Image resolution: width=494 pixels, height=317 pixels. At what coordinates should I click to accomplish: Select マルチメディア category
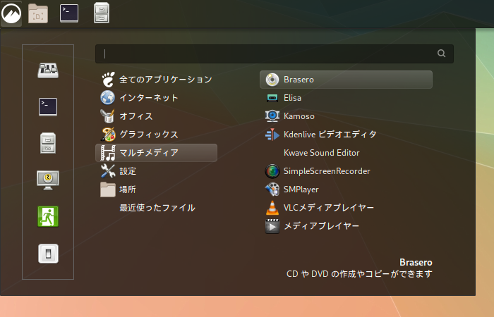(x=156, y=153)
